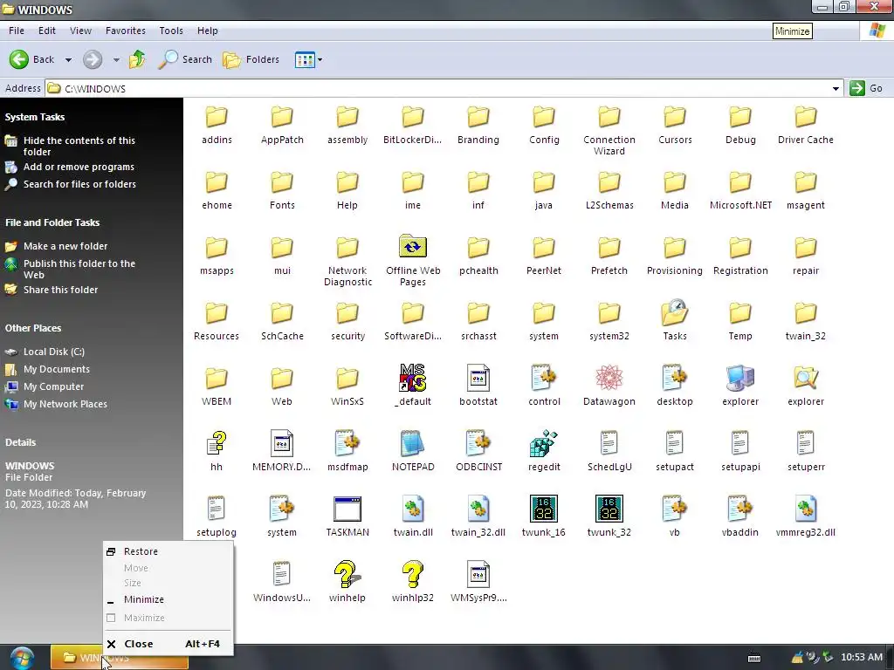
Task: Click the system tray clock 10:53 AM
Action: [x=862, y=657]
